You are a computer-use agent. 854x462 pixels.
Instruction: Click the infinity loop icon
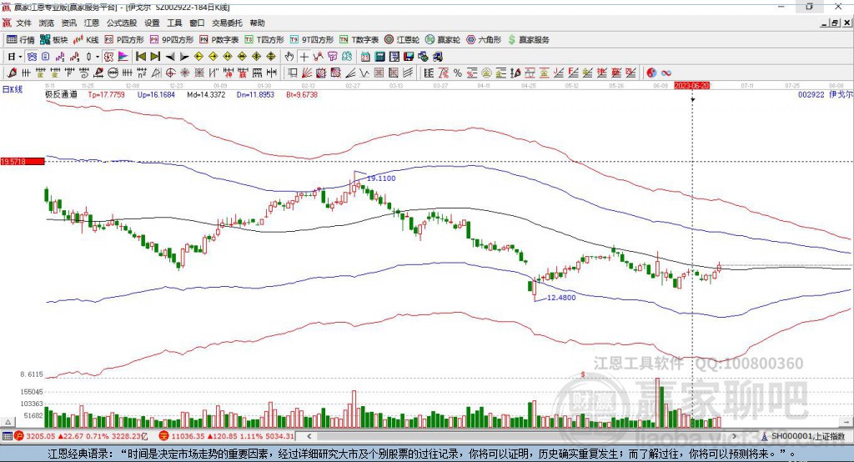666,73
